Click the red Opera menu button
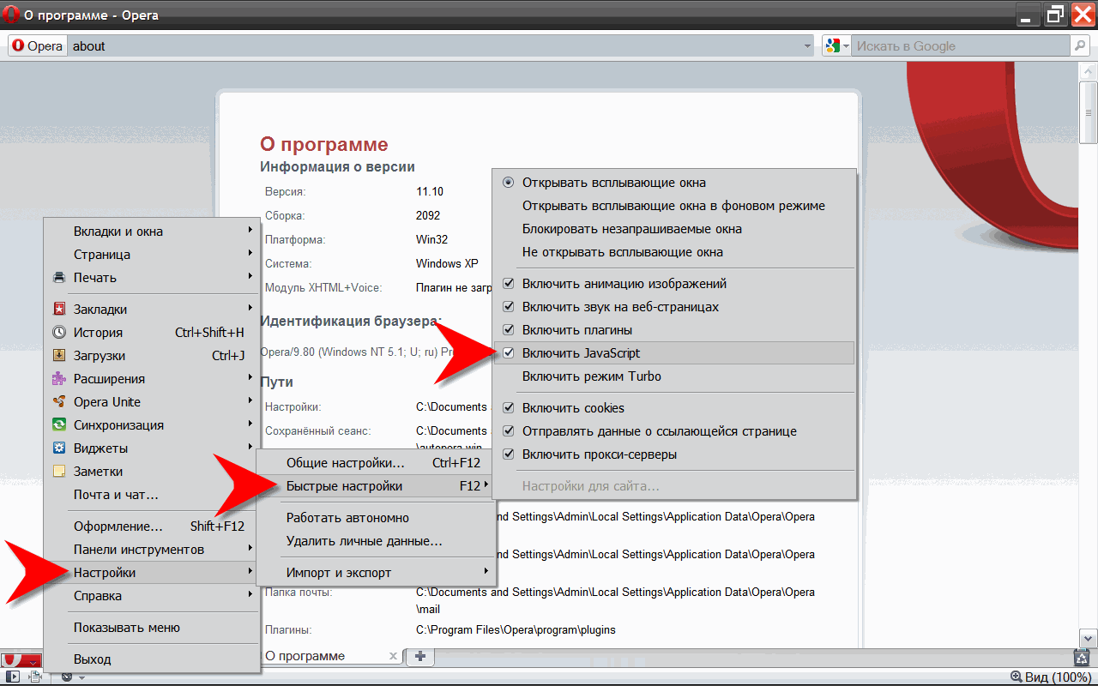This screenshot has width=1098, height=686. tap(21, 659)
